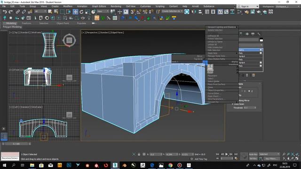Expand the Polygon Modeling ribbon panel

(x=12, y=27)
